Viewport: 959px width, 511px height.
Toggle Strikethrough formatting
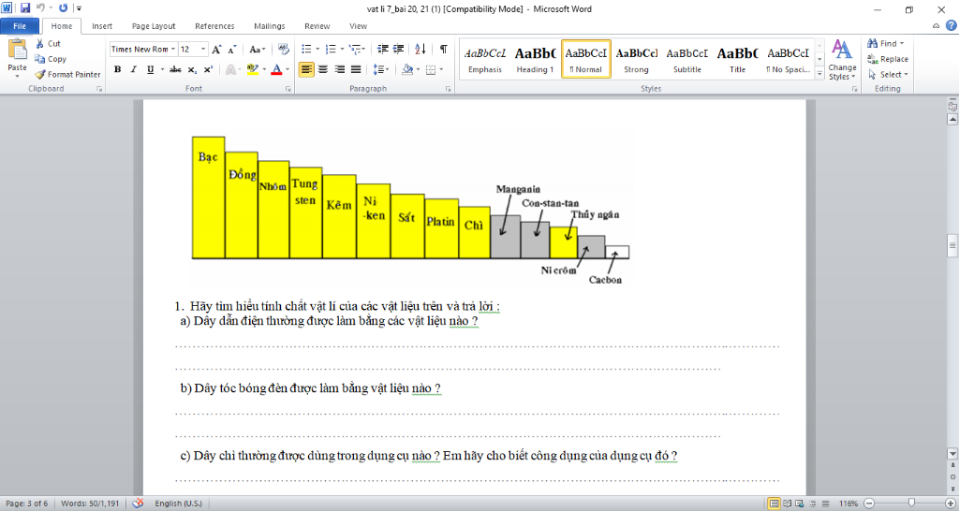[175, 69]
